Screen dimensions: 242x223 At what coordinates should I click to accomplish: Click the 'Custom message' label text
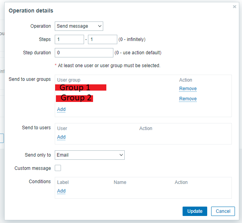(33, 168)
